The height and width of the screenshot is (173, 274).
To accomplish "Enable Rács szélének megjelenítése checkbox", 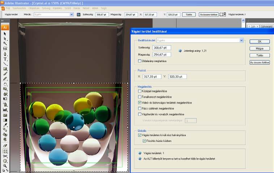I will point(140,108).
